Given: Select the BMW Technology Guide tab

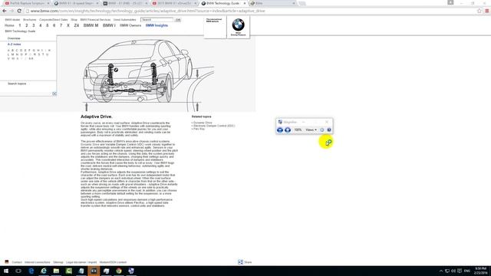Looking at the screenshot, I should tap(222, 3).
